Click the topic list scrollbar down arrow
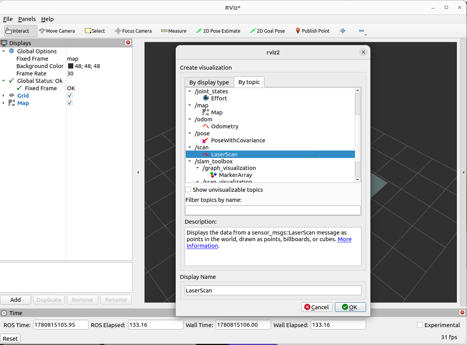The image size is (467, 345). coord(358,180)
